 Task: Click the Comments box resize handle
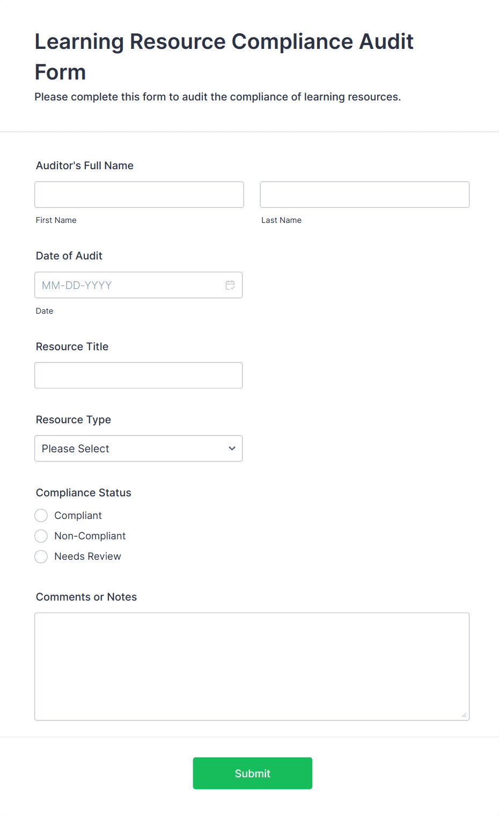464,714
